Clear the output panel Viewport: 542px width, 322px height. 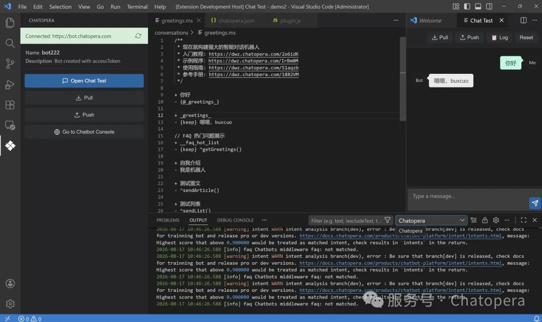[x=474, y=221]
